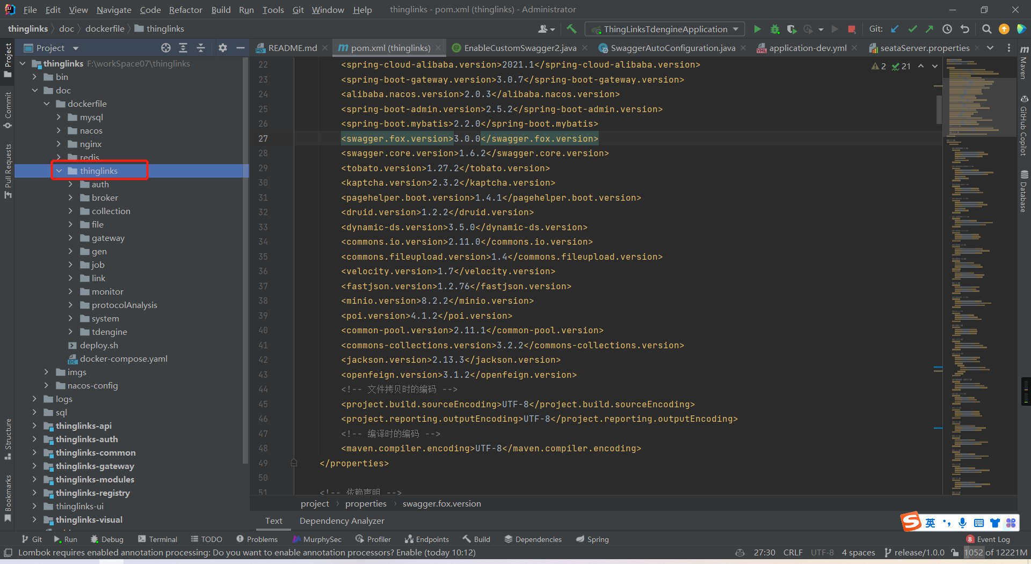Rollback changes with the undo arrow icon
1031x564 pixels.
(965, 29)
